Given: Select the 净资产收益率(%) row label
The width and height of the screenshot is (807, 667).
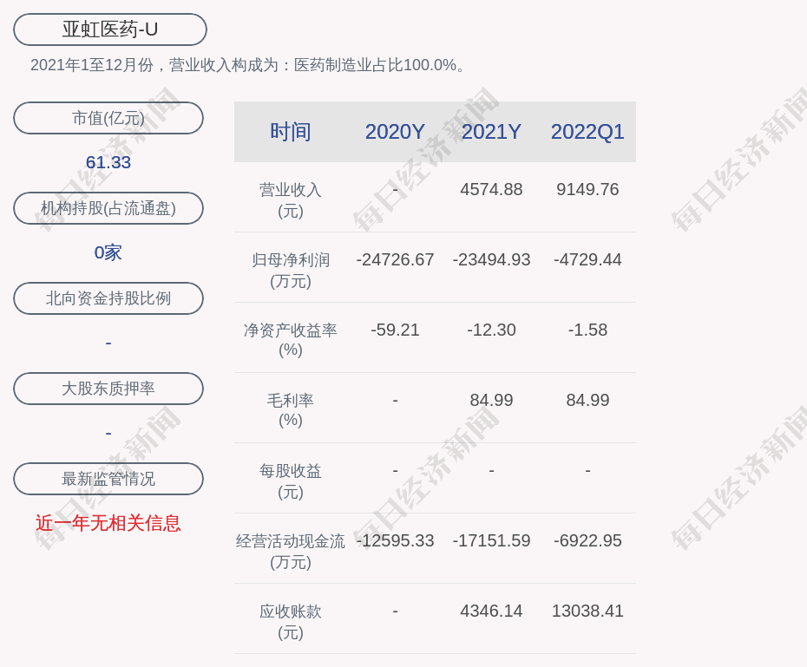Looking at the screenshot, I should tap(291, 340).
